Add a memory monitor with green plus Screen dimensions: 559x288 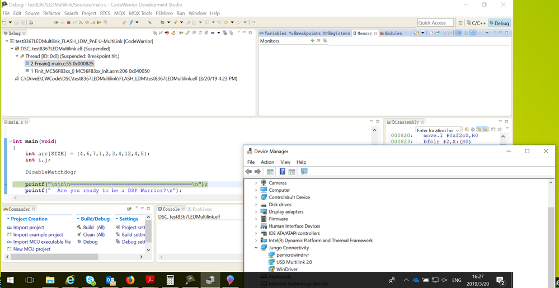point(312,40)
